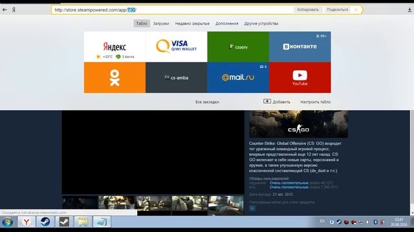Open the downloads arrow icon in the browser
This screenshot has height=232, width=414.
pyautogui.click(x=409, y=10)
